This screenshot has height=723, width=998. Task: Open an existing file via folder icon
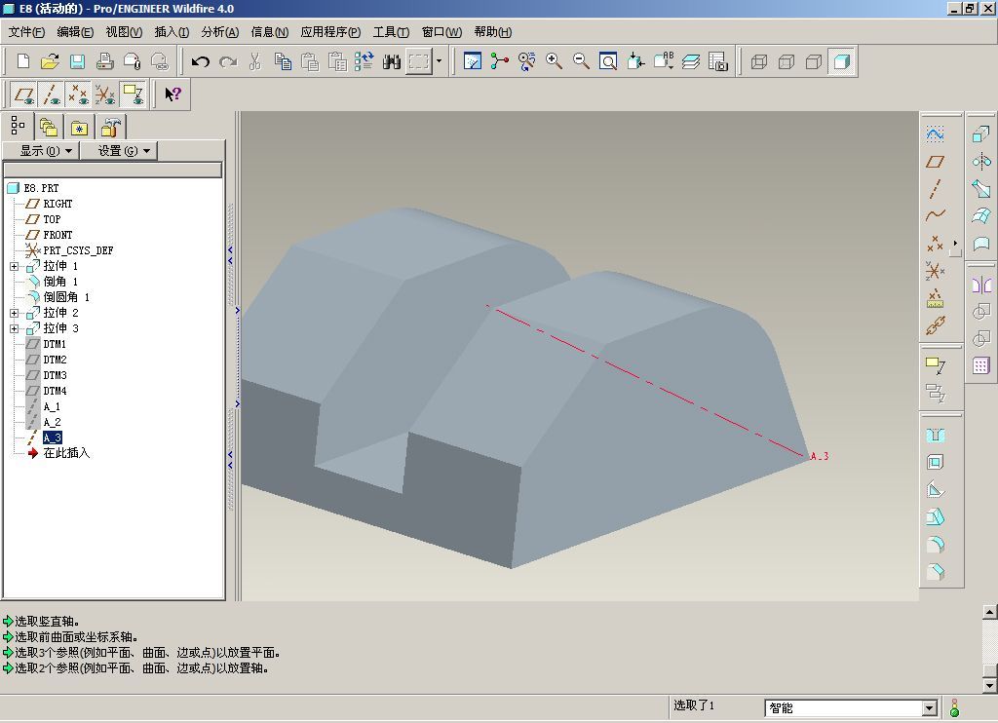(x=50, y=61)
